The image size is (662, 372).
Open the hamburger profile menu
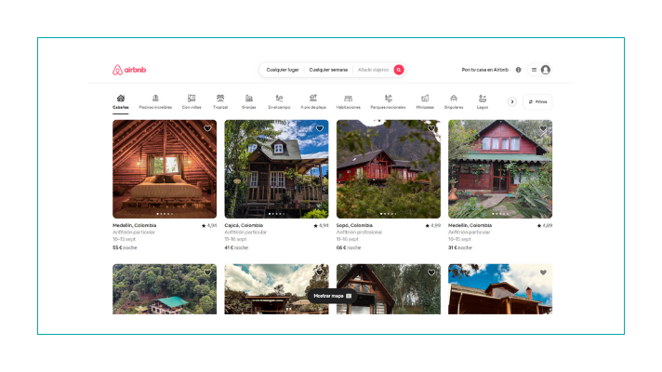pyautogui.click(x=539, y=70)
